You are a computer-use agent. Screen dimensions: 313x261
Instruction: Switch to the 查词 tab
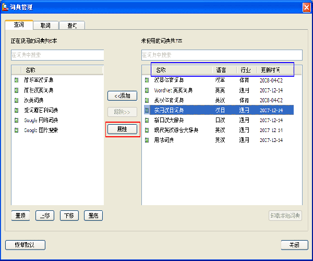19,25
